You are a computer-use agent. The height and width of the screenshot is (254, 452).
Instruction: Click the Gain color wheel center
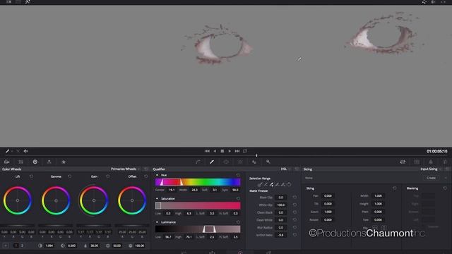coord(94,200)
